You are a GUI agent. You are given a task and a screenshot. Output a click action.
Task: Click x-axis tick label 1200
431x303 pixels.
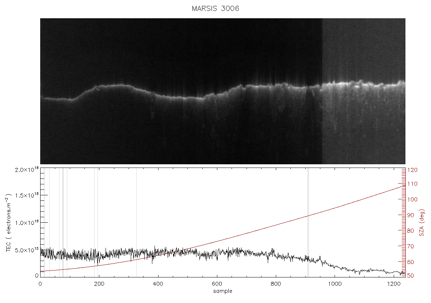pyautogui.click(x=394, y=284)
